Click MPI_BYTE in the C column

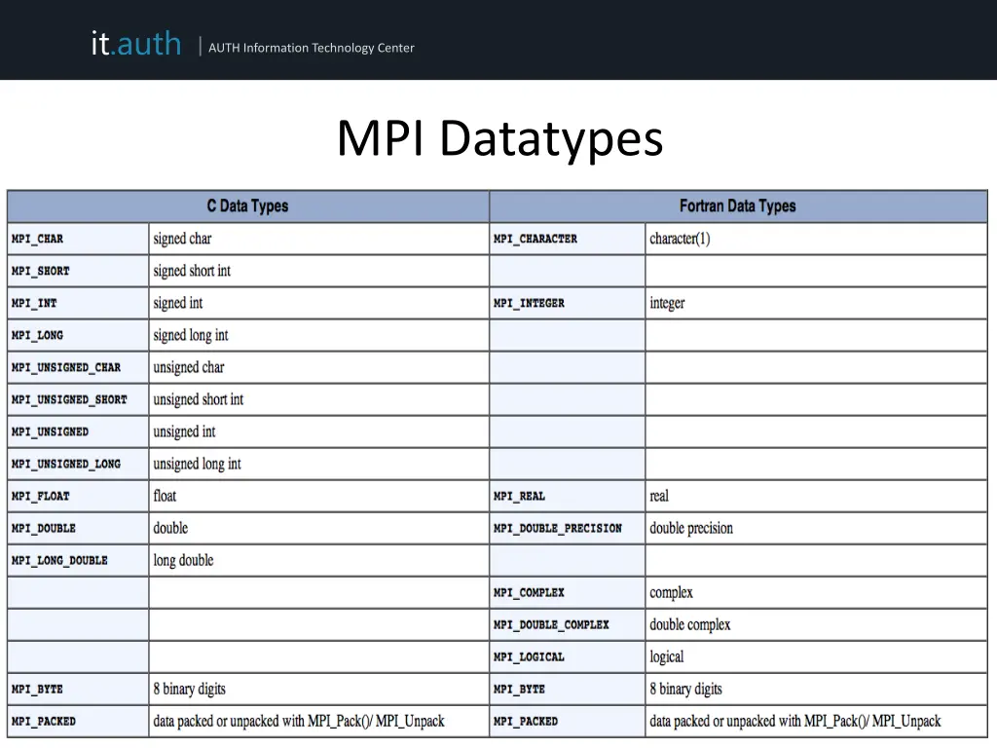[x=78, y=690]
